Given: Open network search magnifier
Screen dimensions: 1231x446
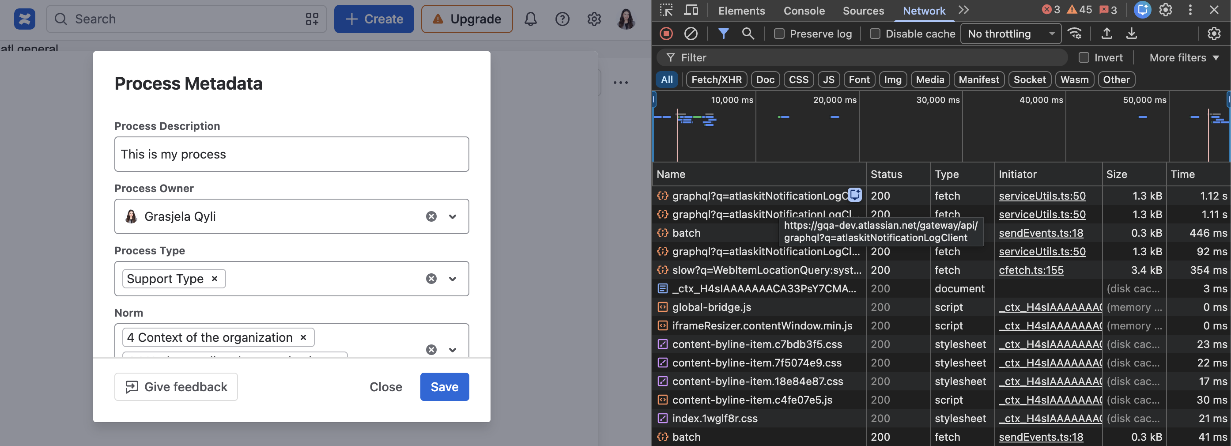Looking at the screenshot, I should pyautogui.click(x=748, y=34).
